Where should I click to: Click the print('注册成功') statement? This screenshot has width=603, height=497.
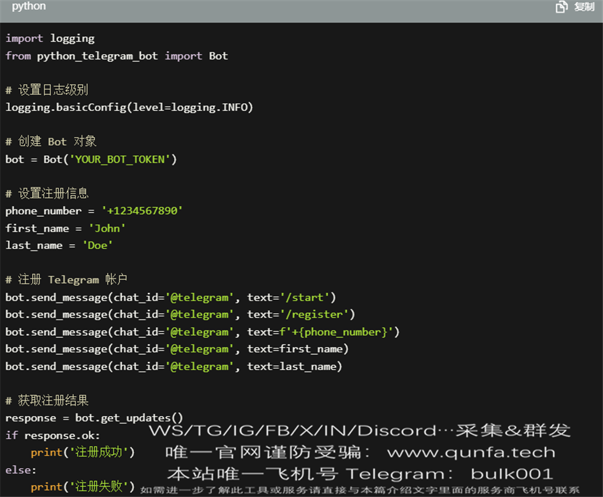(x=83, y=452)
